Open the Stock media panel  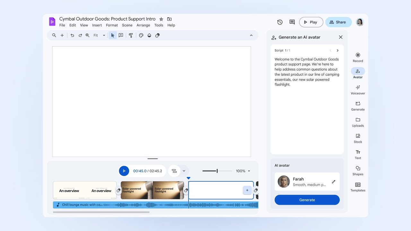click(358, 138)
